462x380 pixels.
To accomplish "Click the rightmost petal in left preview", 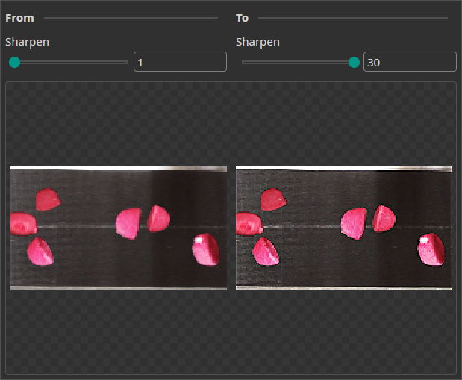I will click(x=205, y=249).
